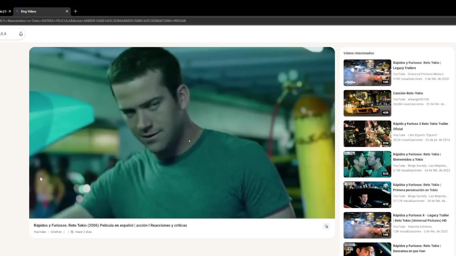Close the first partially visible browser tab
Screen dimensions: 456x256
[10, 11]
